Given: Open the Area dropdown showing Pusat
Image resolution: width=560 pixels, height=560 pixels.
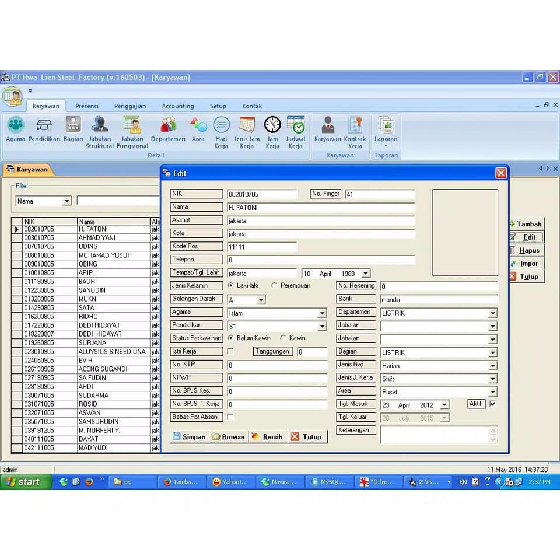Looking at the screenshot, I should click(x=492, y=391).
